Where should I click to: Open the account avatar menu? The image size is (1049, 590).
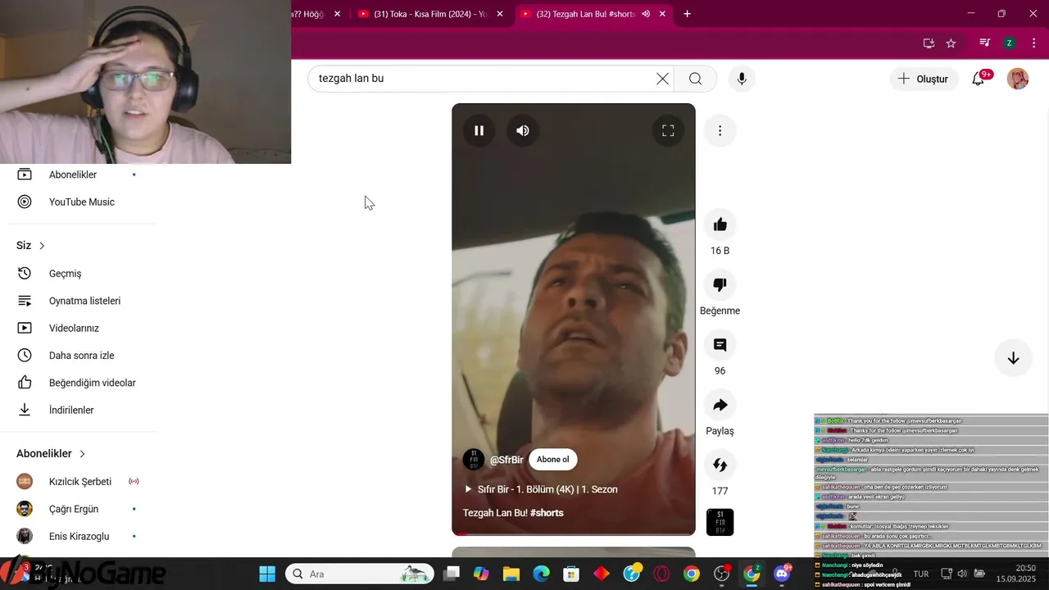pos(1017,79)
